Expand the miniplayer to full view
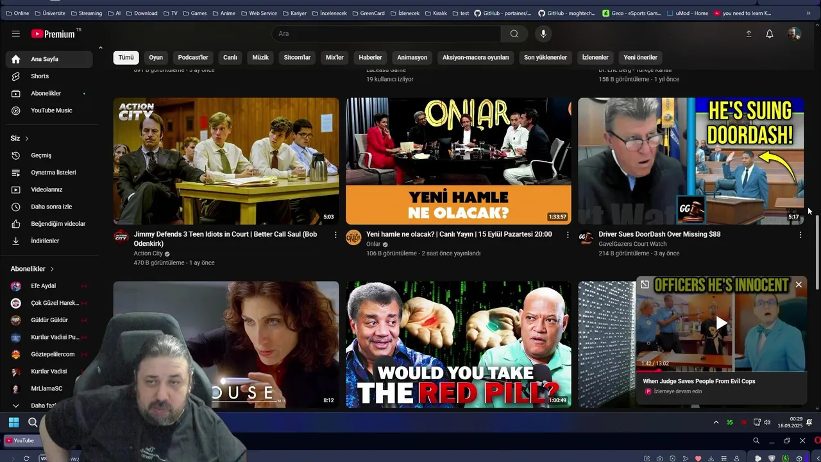Image resolution: width=821 pixels, height=462 pixels. [645, 284]
